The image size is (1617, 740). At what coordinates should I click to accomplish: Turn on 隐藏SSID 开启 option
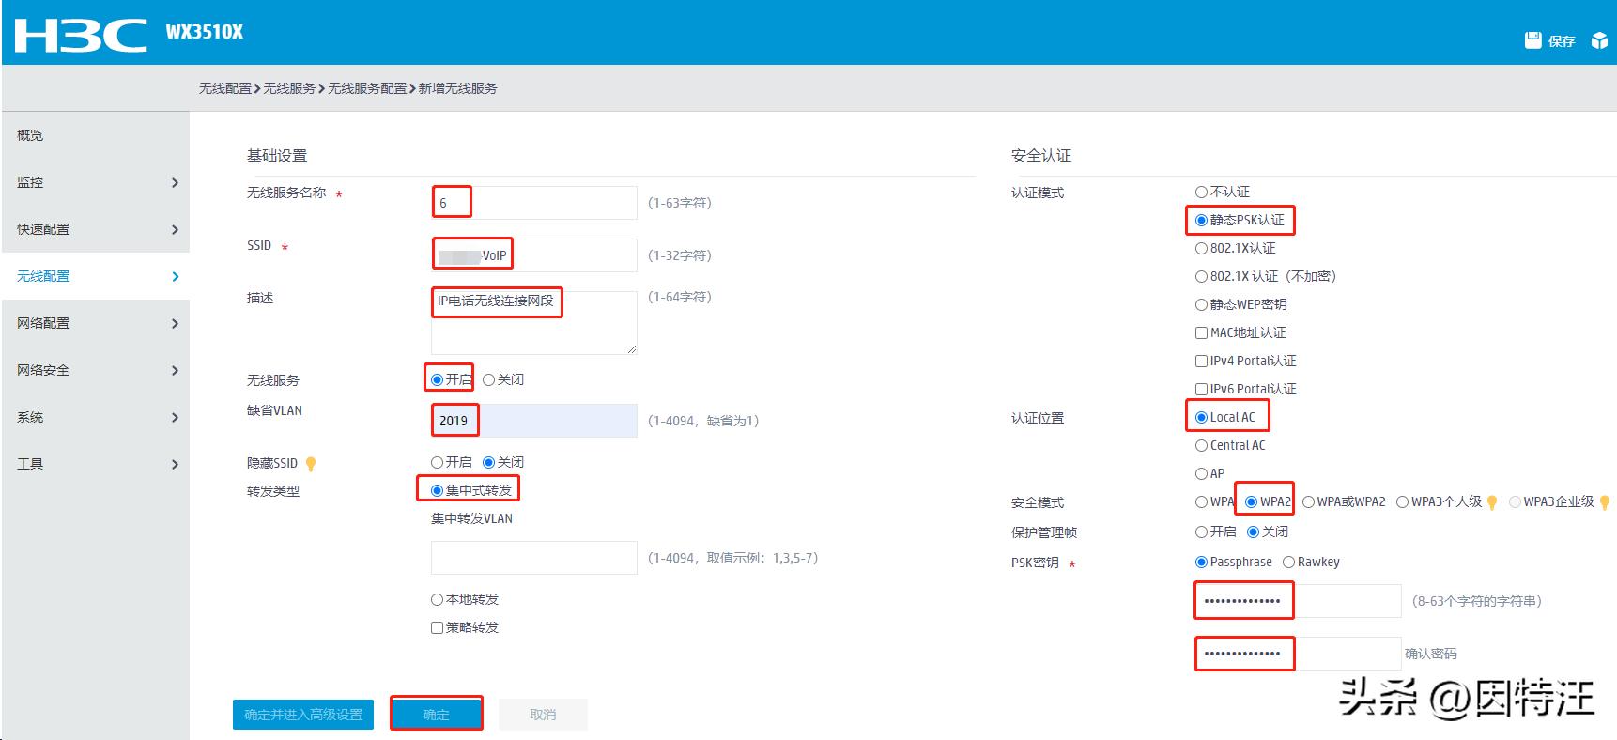pos(437,462)
